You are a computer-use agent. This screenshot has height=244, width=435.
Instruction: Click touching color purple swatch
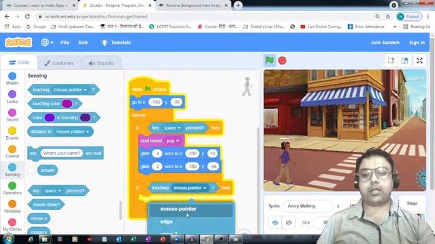(67, 104)
